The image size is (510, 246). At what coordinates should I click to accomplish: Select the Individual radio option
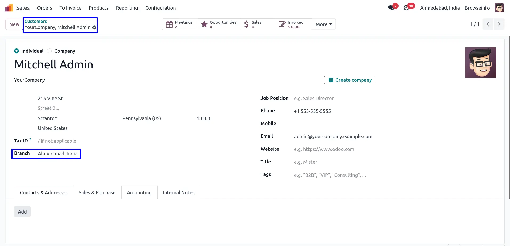click(17, 51)
